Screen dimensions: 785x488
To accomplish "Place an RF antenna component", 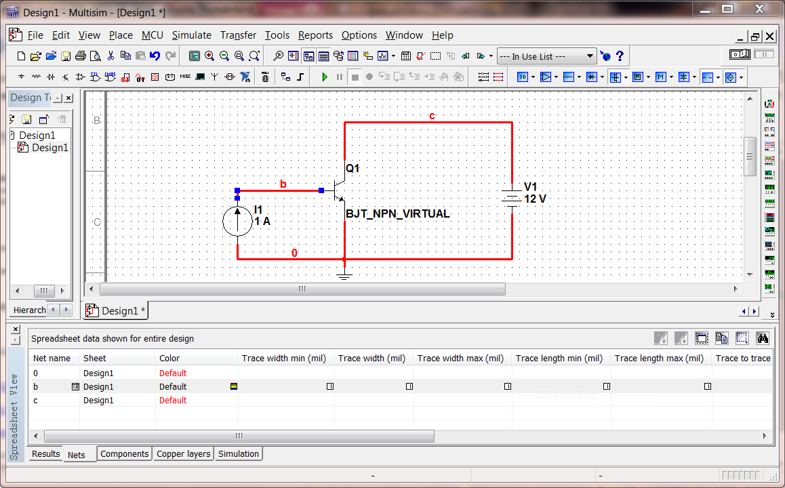I will tap(215, 77).
